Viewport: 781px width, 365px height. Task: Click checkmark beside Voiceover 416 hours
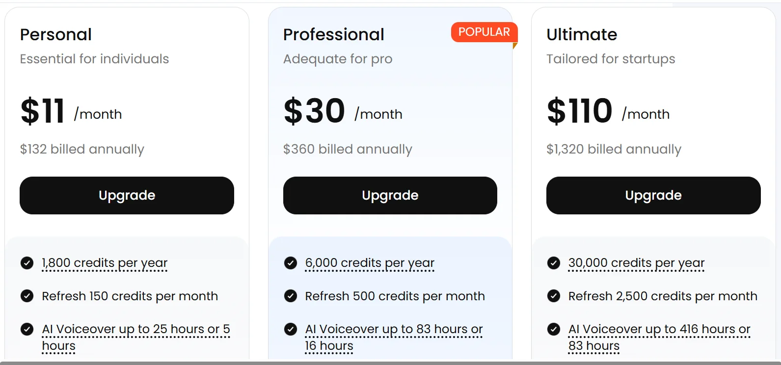(554, 329)
